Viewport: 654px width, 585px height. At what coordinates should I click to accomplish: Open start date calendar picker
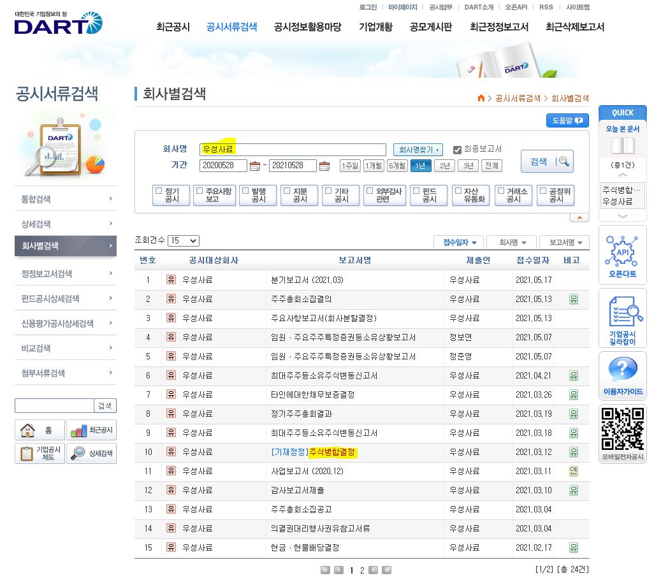tap(255, 166)
